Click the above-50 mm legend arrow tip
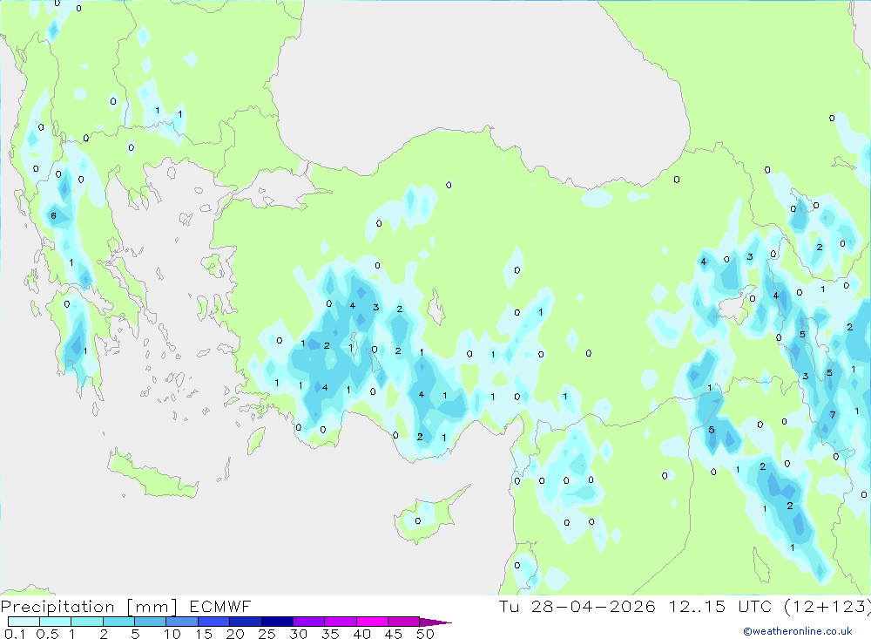Image resolution: width=871 pixels, height=639 pixels. 435,622
